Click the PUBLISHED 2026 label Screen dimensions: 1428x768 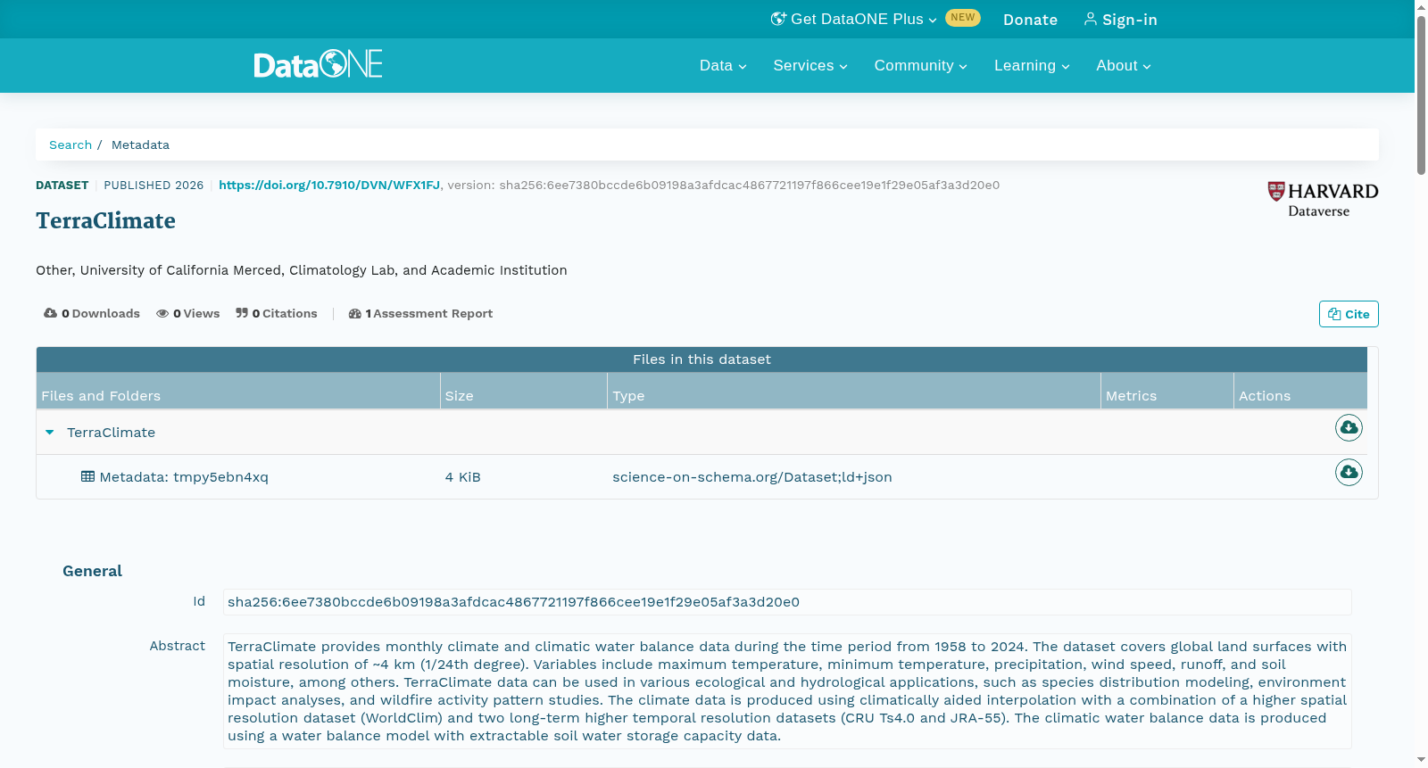point(154,186)
